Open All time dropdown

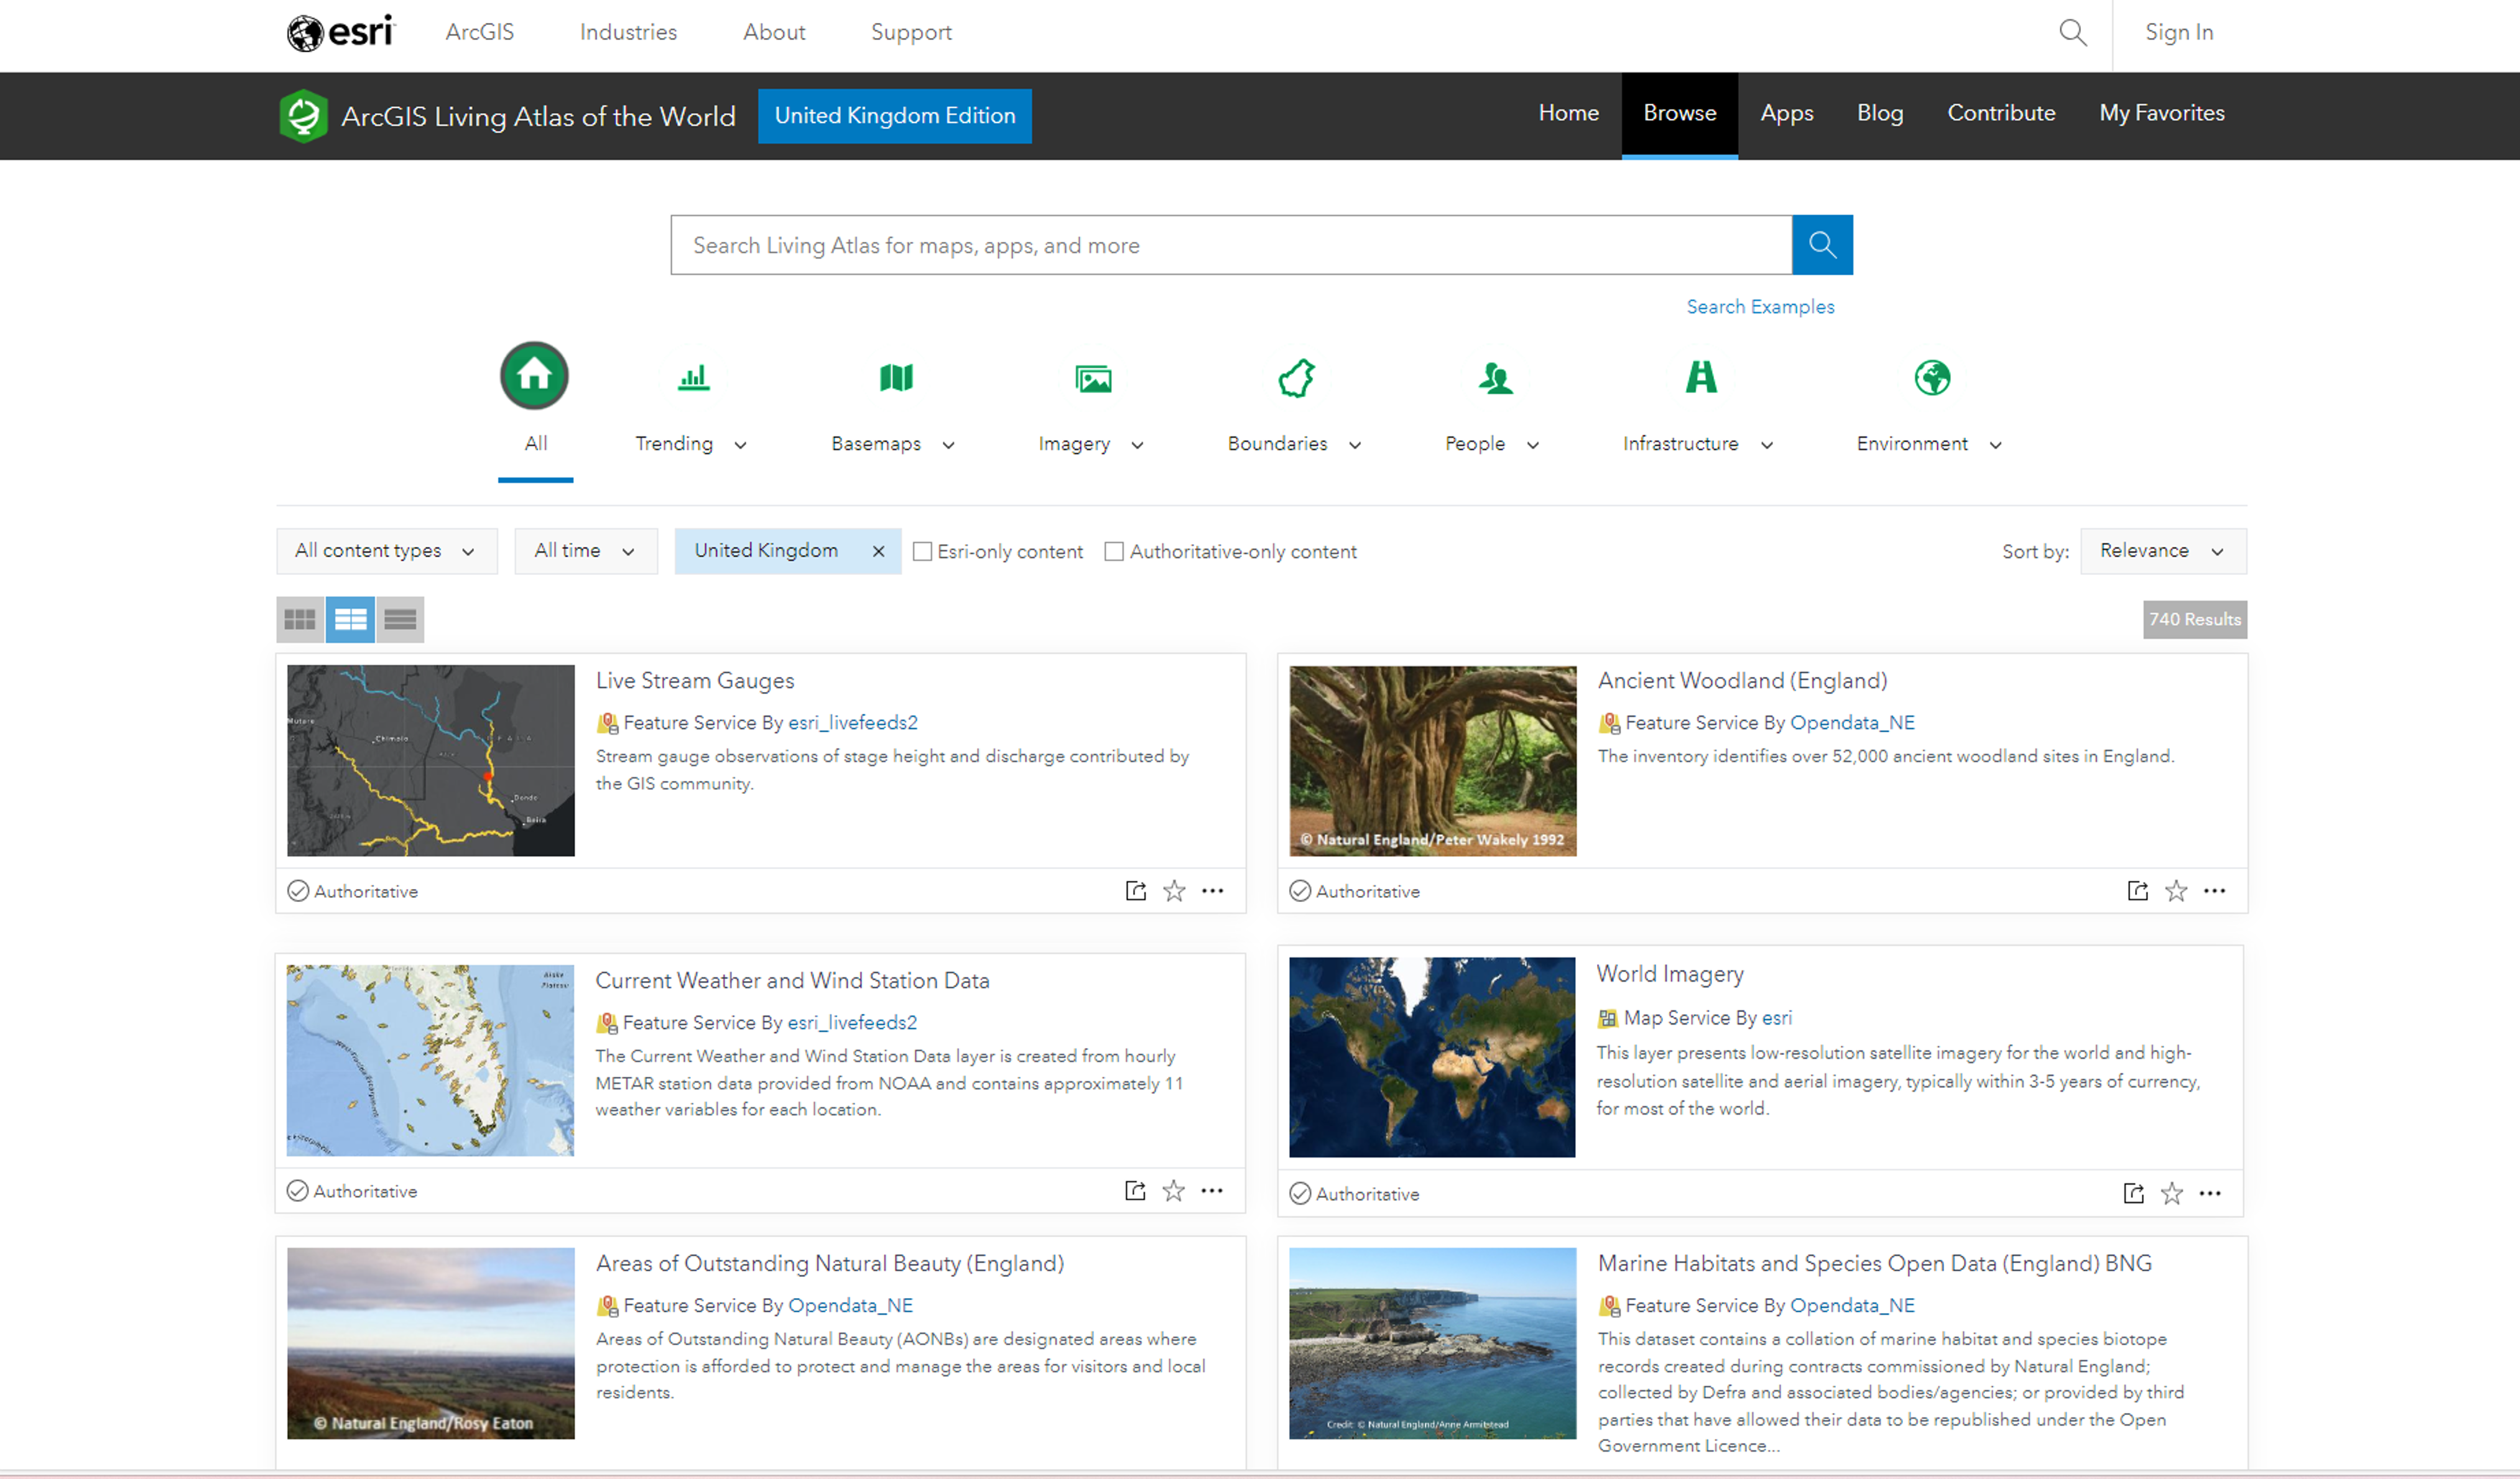point(586,551)
